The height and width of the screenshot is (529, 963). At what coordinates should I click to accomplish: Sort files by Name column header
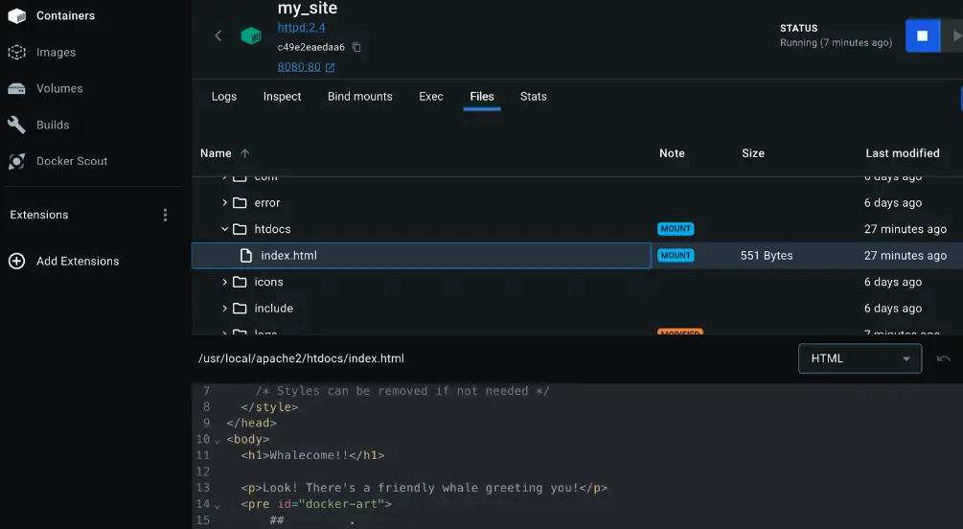click(216, 153)
